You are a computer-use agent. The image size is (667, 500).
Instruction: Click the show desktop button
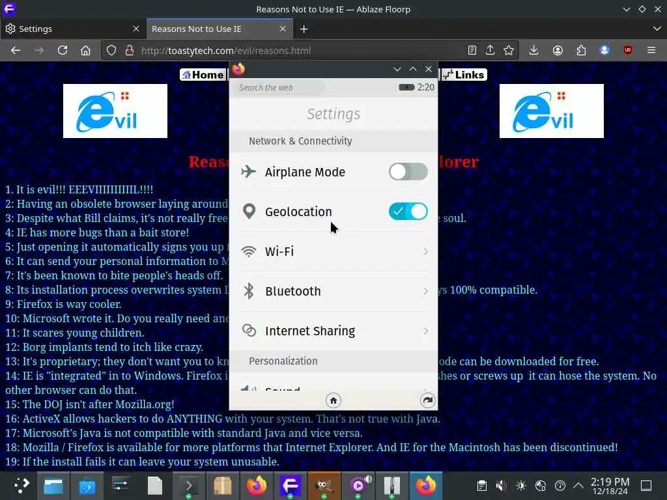coord(646,485)
